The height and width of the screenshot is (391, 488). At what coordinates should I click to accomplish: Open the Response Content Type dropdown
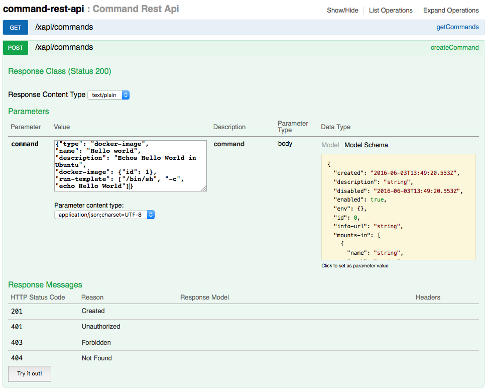(108, 95)
